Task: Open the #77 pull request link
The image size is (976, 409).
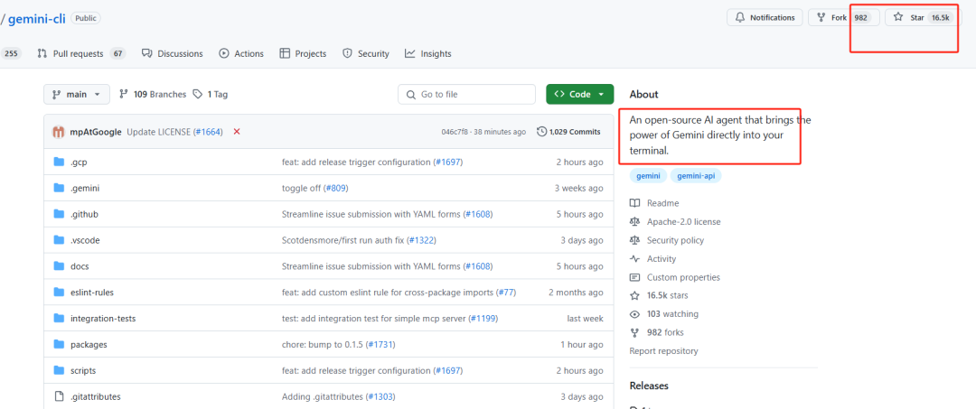Action: pos(505,293)
